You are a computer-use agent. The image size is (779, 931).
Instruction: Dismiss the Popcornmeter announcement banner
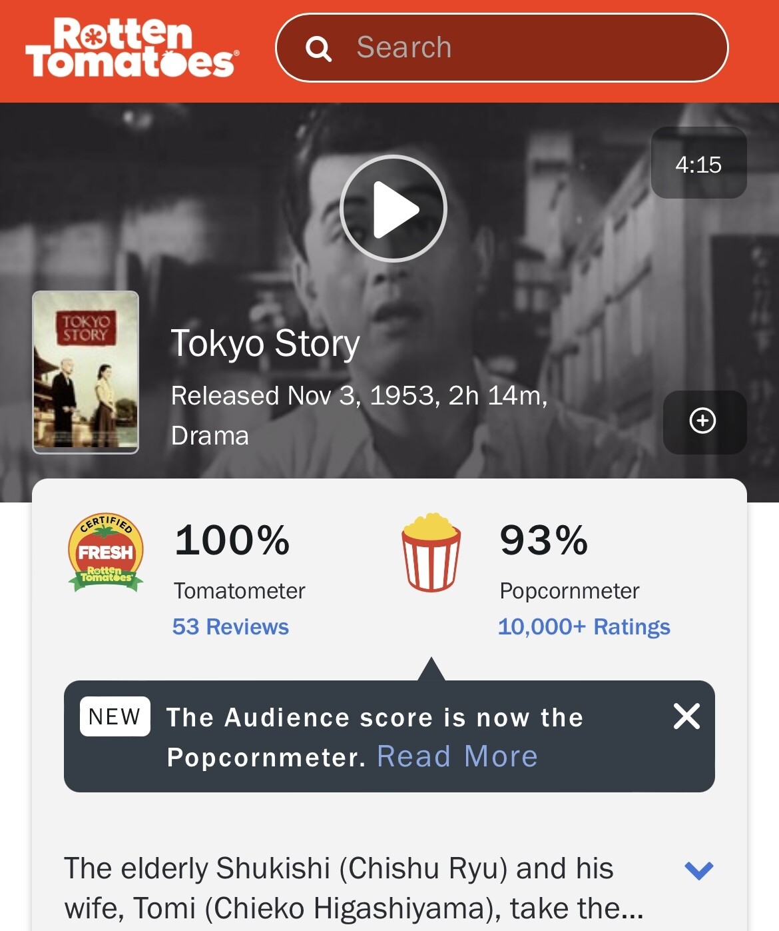click(686, 716)
